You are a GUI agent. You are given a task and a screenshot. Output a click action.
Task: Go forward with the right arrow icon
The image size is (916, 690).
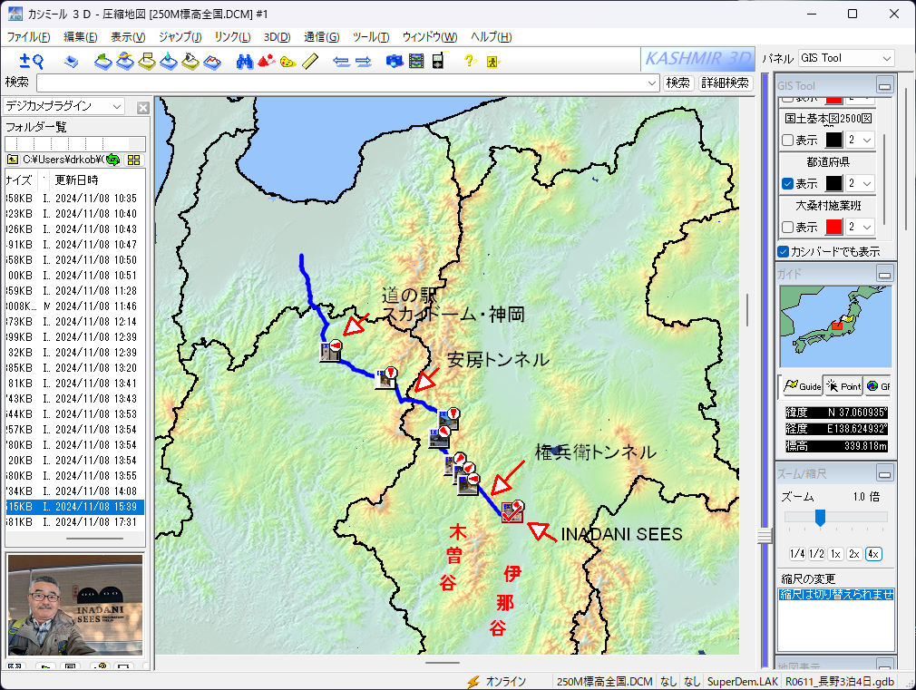pyautogui.click(x=364, y=62)
